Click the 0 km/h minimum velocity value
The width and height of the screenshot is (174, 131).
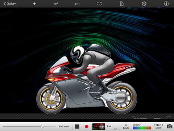(126, 127)
